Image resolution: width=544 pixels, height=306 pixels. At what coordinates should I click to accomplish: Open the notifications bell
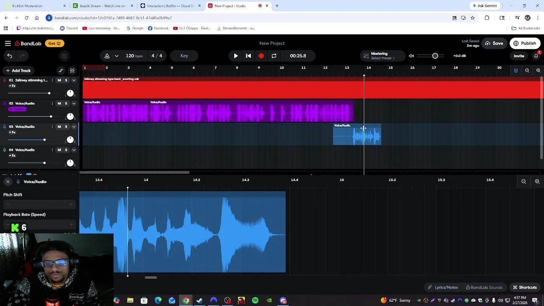(x=536, y=56)
